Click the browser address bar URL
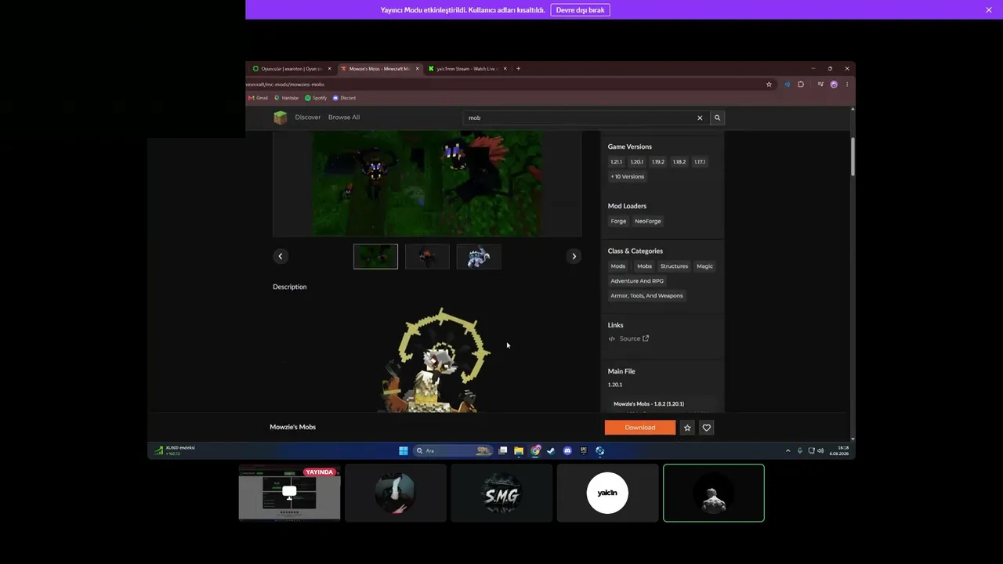1003x564 pixels. point(285,85)
